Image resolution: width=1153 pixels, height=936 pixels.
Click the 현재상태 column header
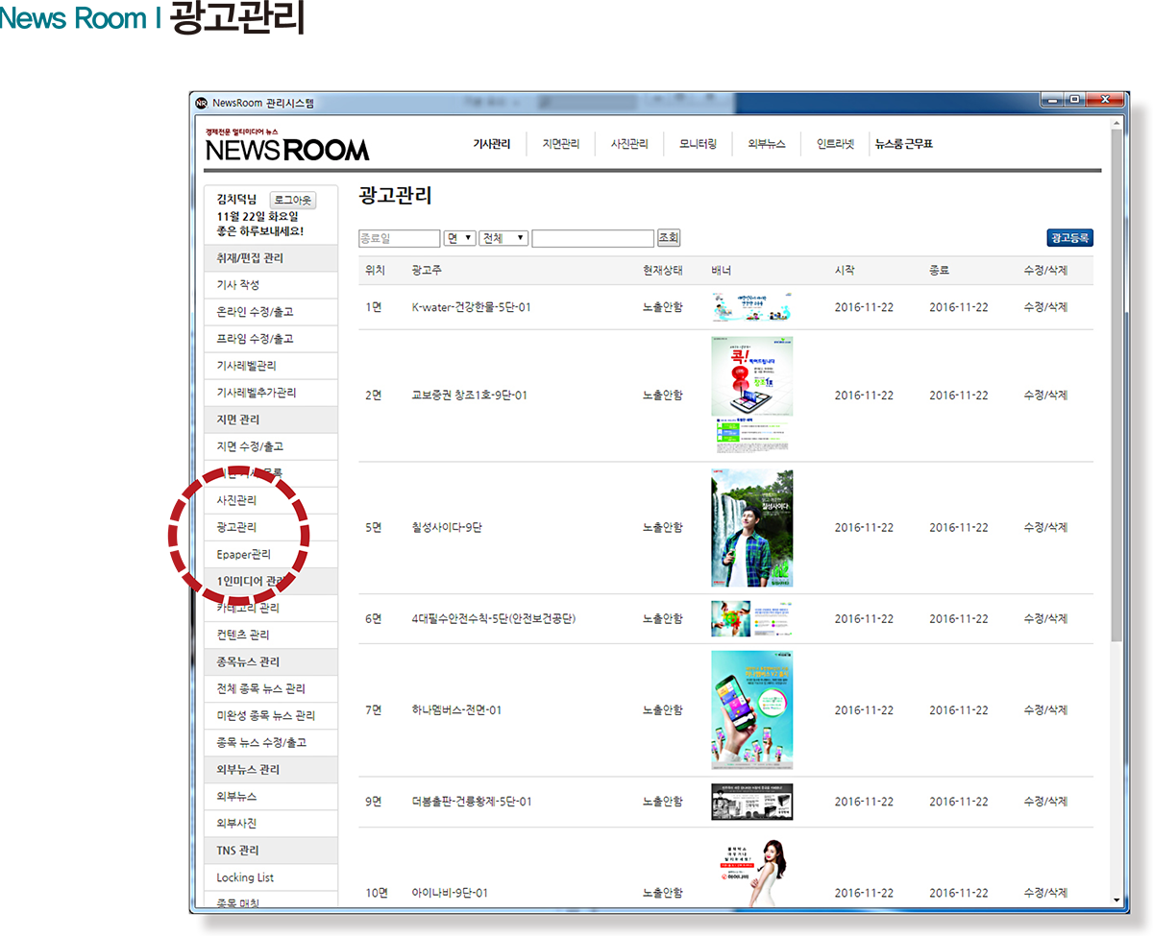663,271
